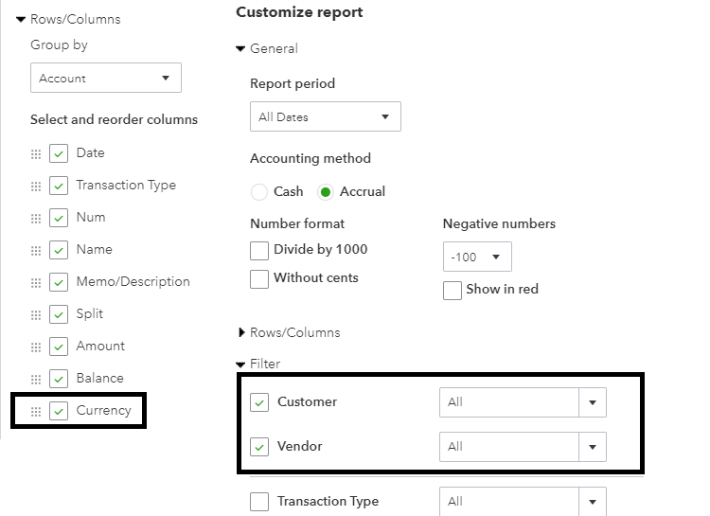This screenshot has height=516, width=710.
Task: Click the drag handle beside Memo/Description column
Action: (x=36, y=283)
